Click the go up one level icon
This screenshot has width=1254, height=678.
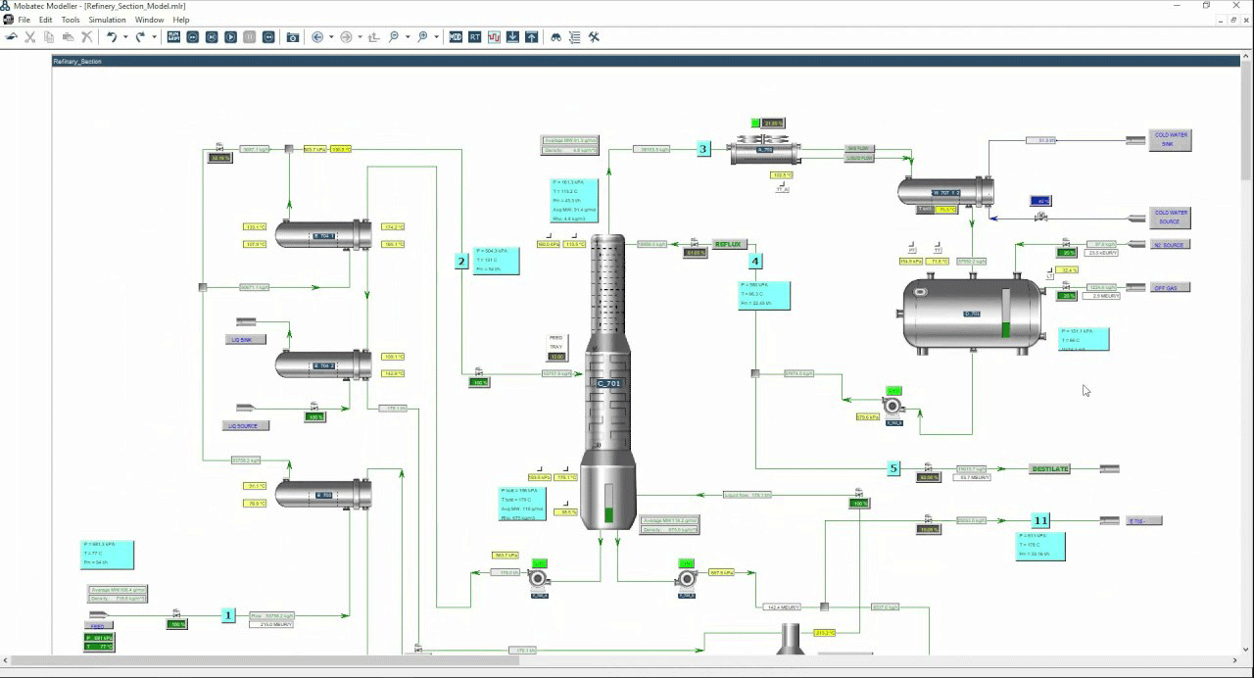[x=374, y=37]
